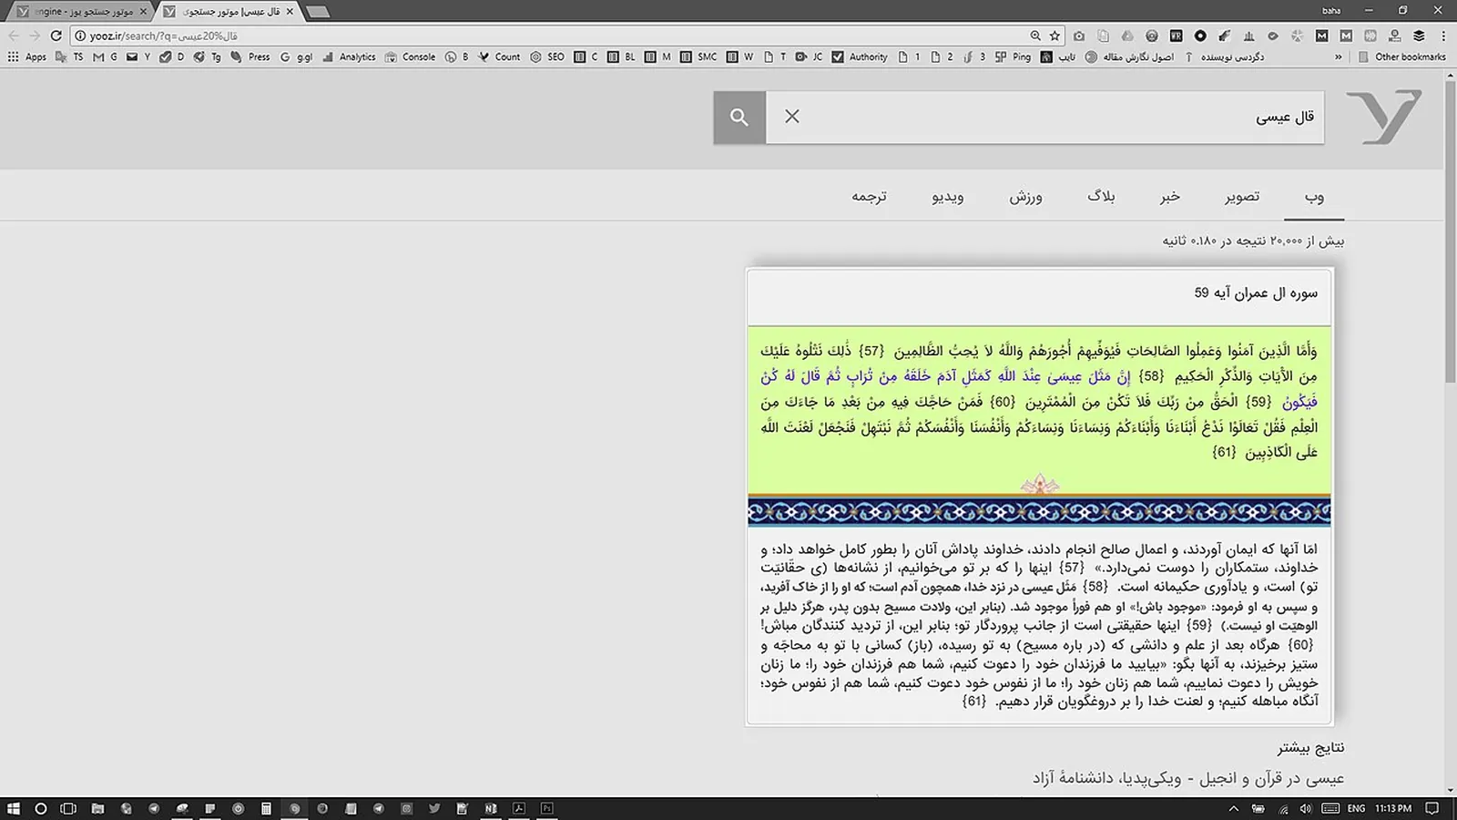Select the وب tab
This screenshot has width=1457, height=820.
coord(1314,197)
